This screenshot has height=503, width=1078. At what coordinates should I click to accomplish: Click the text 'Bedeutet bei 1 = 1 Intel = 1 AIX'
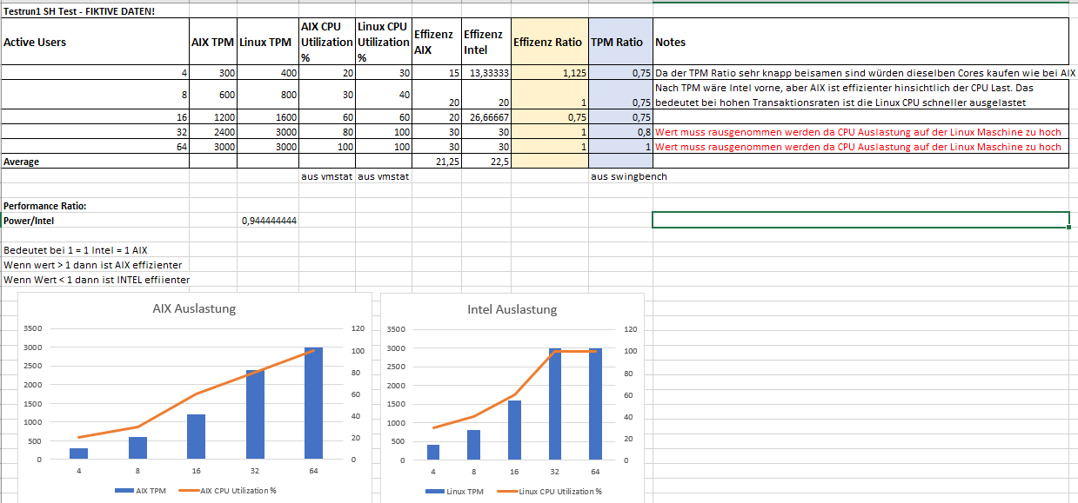pos(76,250)
